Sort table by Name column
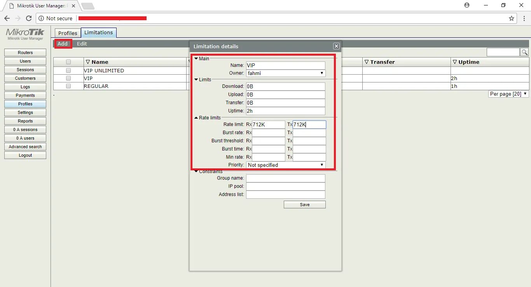Screen dimensions: 531x287 click(x=97, y=62)
